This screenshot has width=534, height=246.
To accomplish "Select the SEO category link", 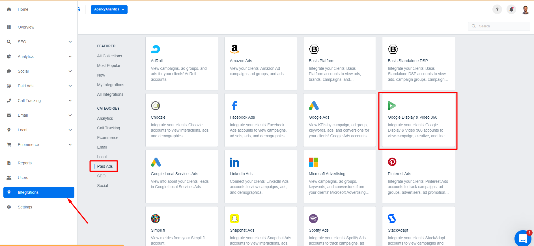I will pyautogui.click(x=101, y=176).
